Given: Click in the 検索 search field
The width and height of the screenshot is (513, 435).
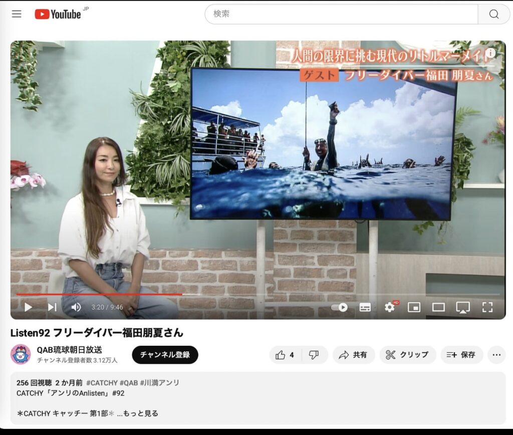Looking at the screenshot, I should coord(341,14).
